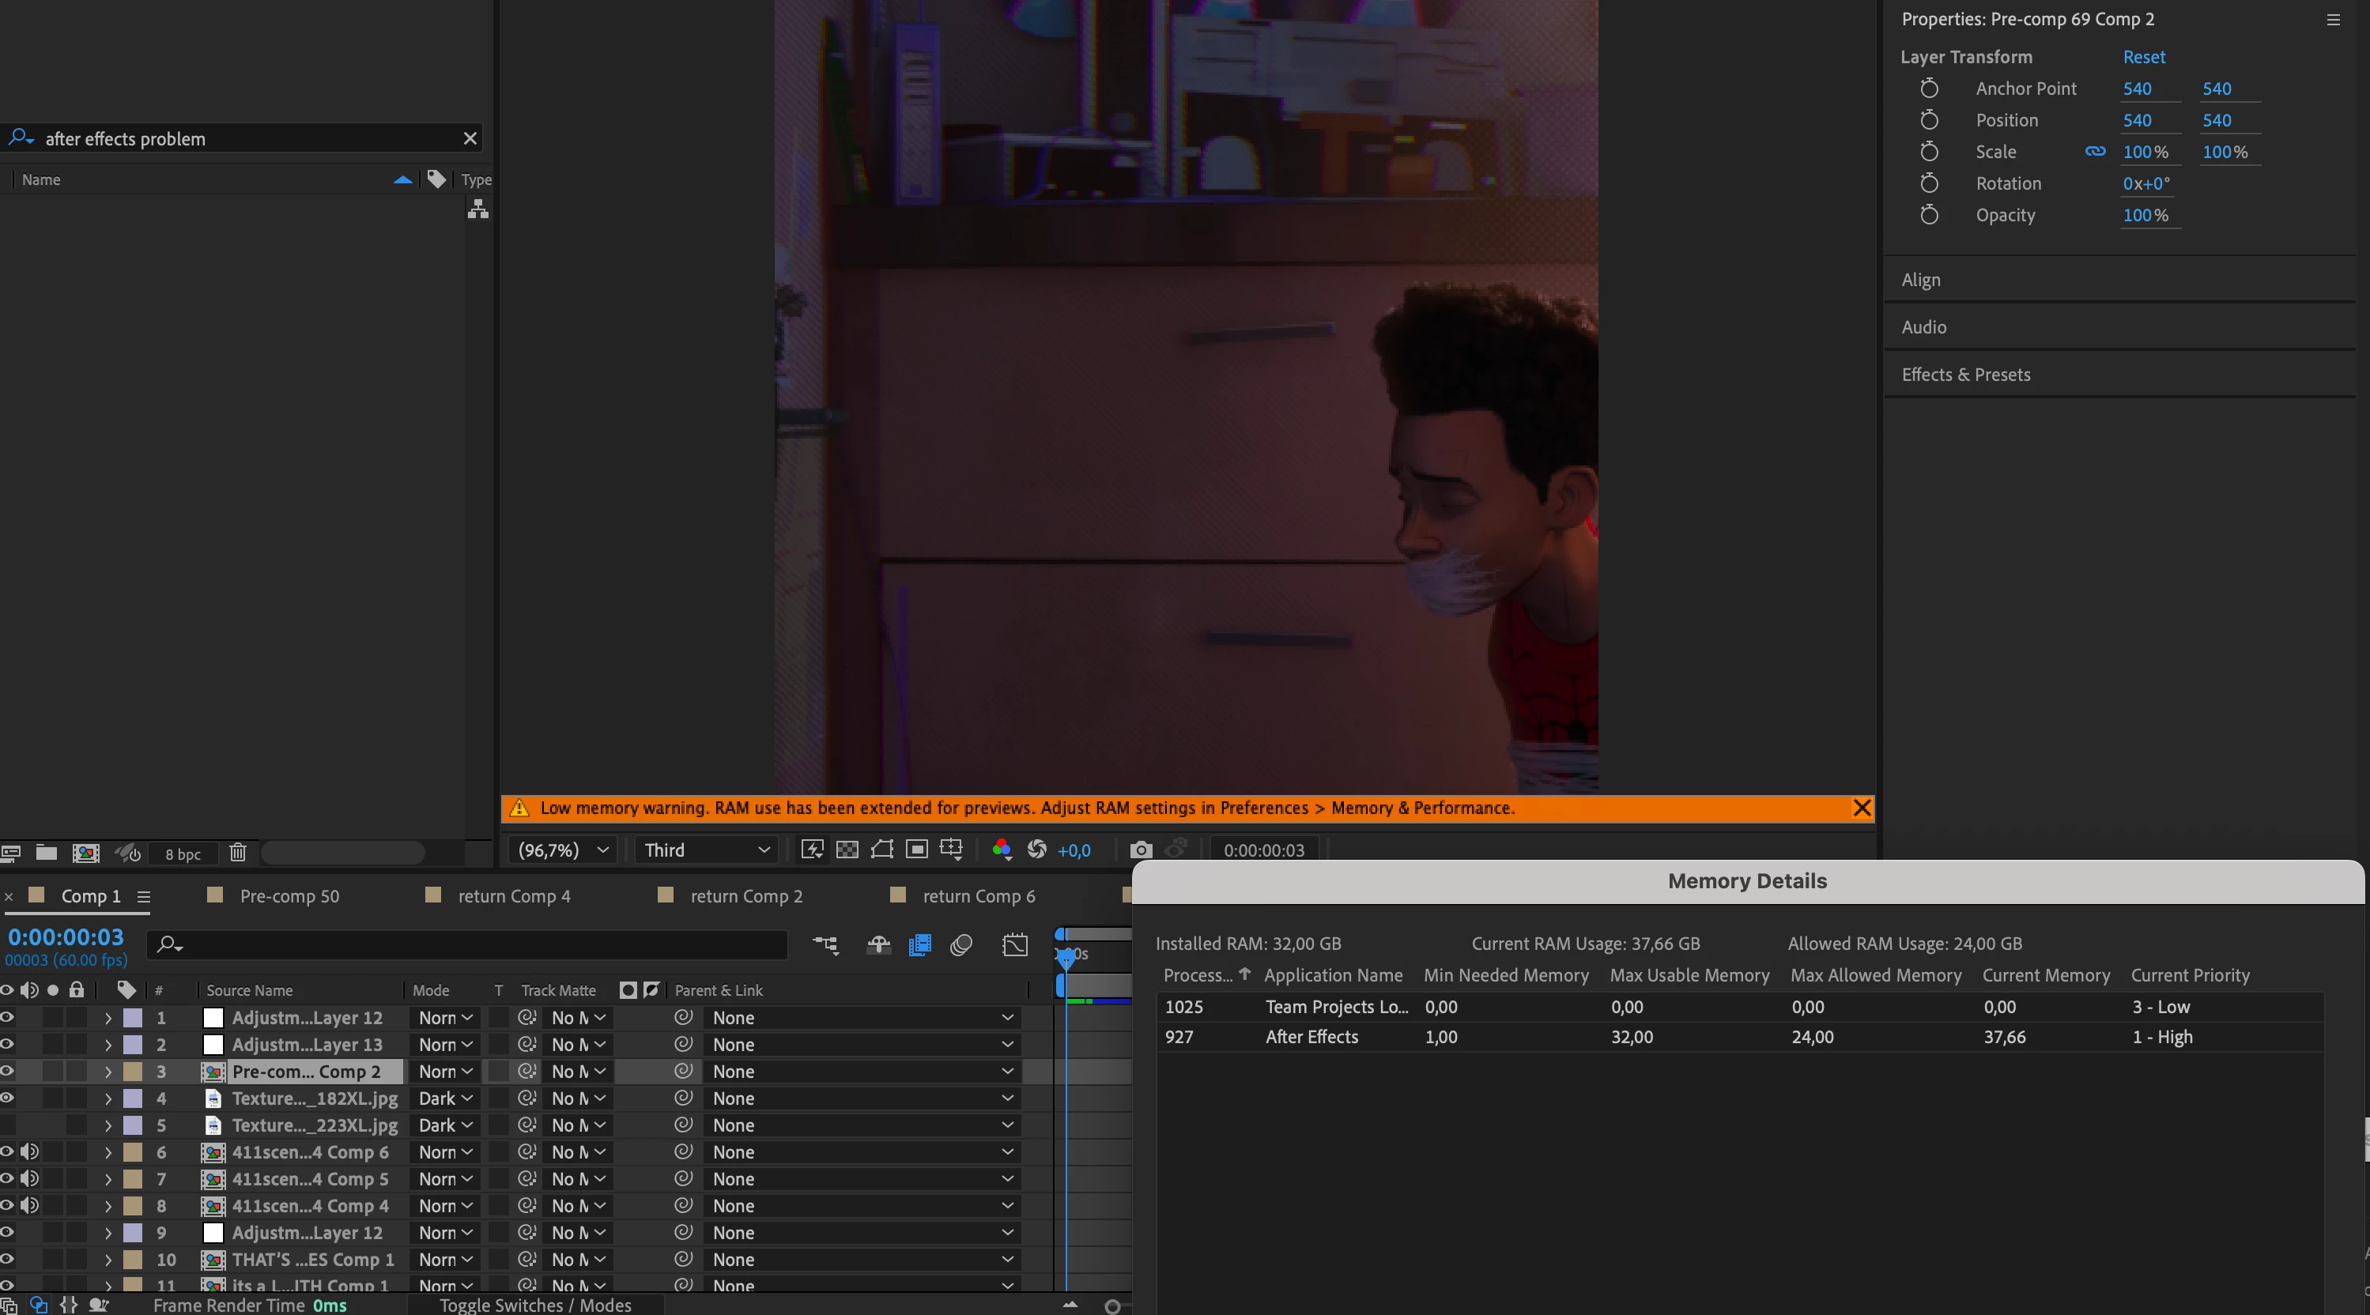Open the viewer magnification dropdown (96,7%)

pyautogui.click(x=563, y=850)
